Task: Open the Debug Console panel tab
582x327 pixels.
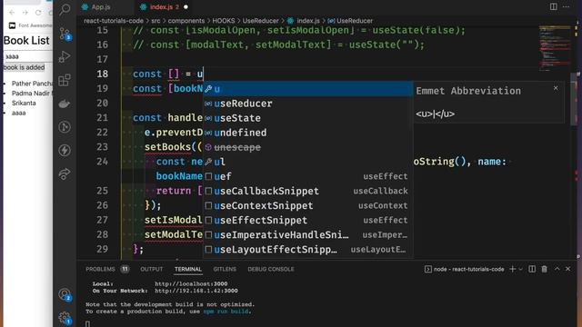Action: click(271, 269)
